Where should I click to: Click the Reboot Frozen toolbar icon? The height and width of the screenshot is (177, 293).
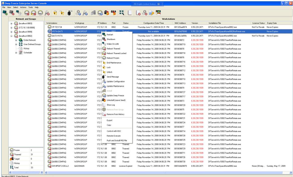pos(40,13)
